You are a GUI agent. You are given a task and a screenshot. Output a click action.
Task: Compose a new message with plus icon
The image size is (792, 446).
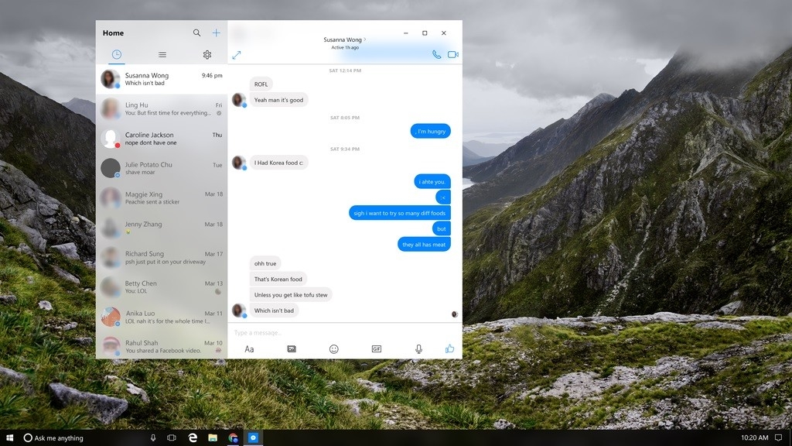(216, 33)
